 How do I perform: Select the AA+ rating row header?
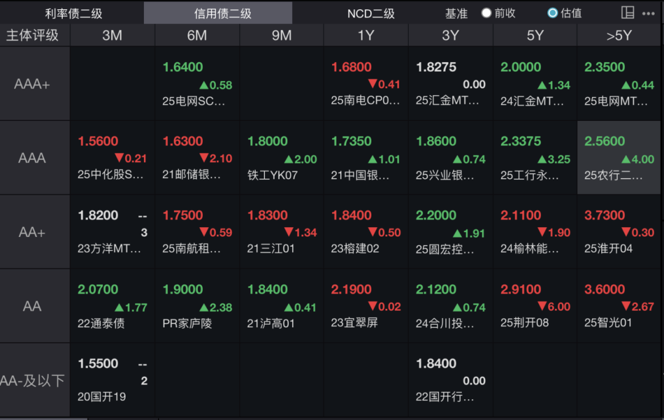coord(33,232)
